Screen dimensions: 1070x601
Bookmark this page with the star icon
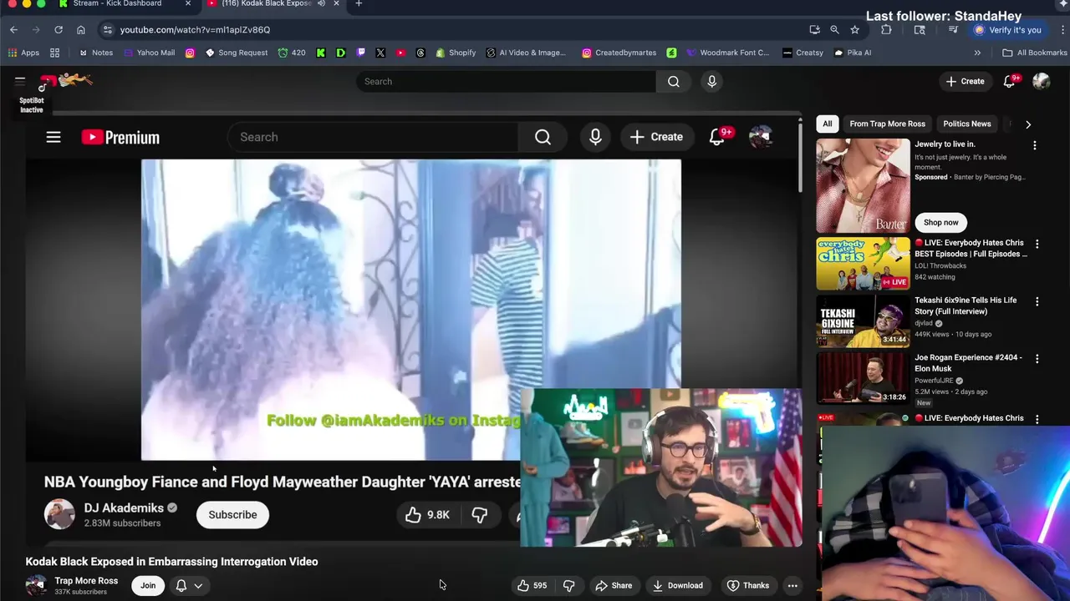854,29
